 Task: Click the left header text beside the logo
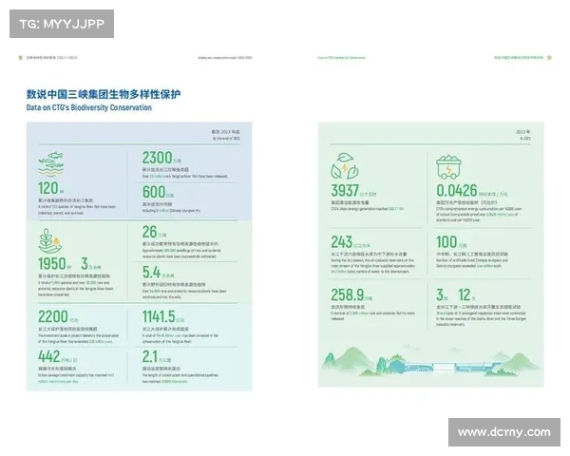(51, 57)
